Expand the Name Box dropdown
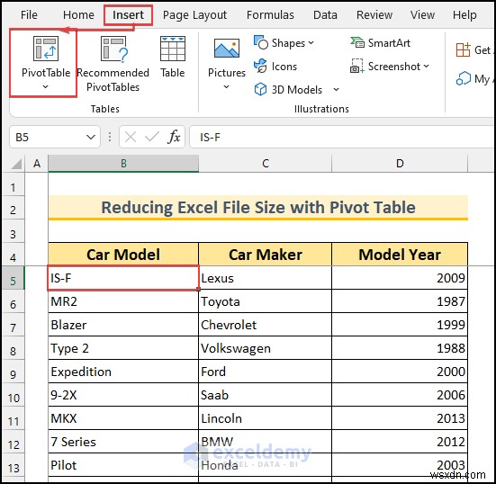Image resolution: width=496 pixels, height=484 pixels. tap(91, 138)
